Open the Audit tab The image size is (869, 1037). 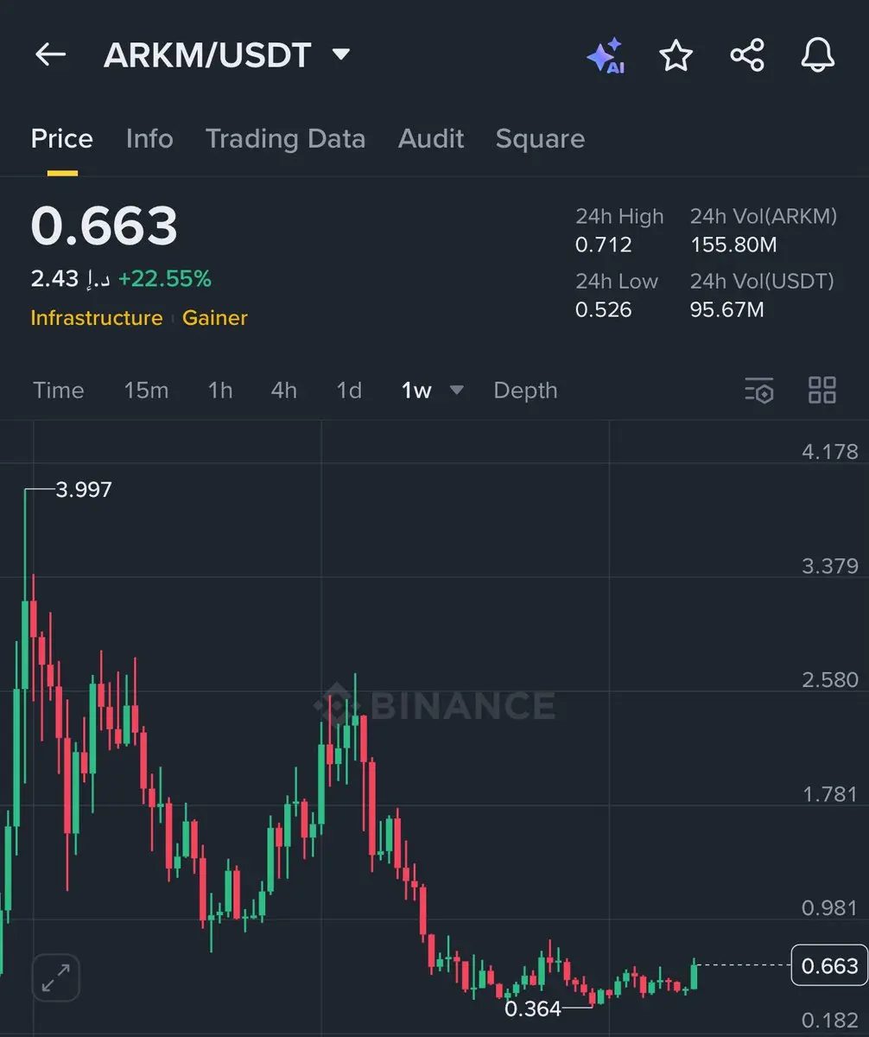(x=431, y=138)
